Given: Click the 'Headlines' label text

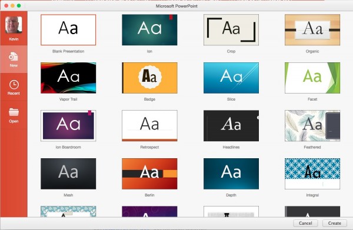Looking at the screenshot, I should [231, 147].
